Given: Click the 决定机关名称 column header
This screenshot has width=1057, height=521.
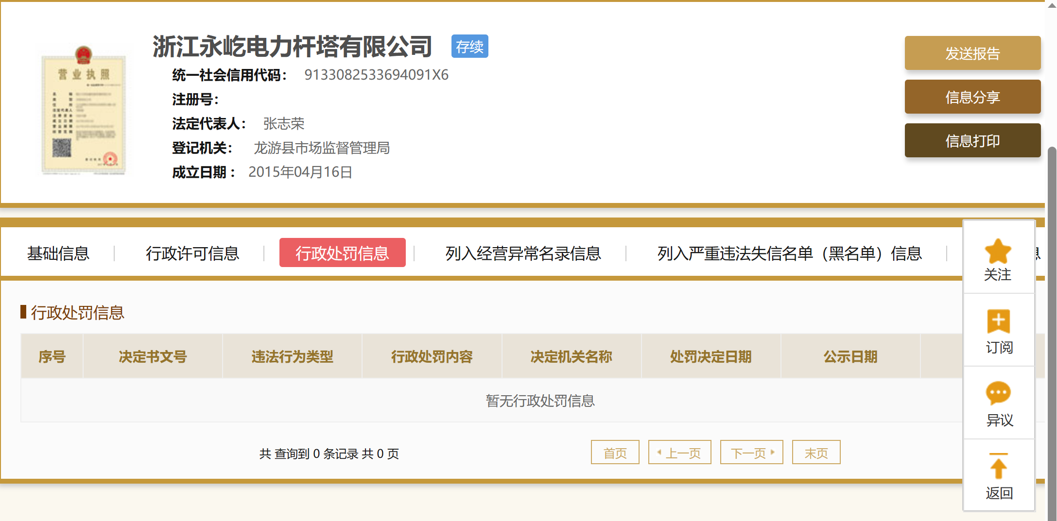Looking at the screenshot, I should coord(571,356).
